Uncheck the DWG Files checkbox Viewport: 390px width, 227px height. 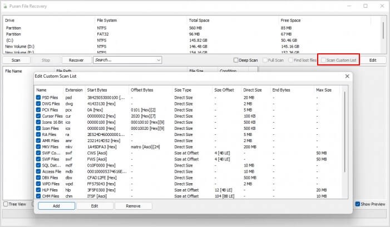pos(38,104)
